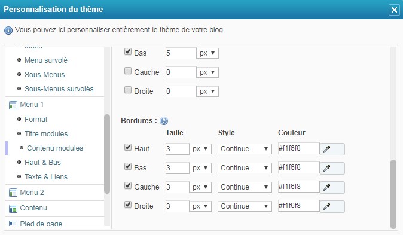403x235 pixels.
Task: Open the px unit dropdown for Bas margin
Action: (x=207, y=53)
